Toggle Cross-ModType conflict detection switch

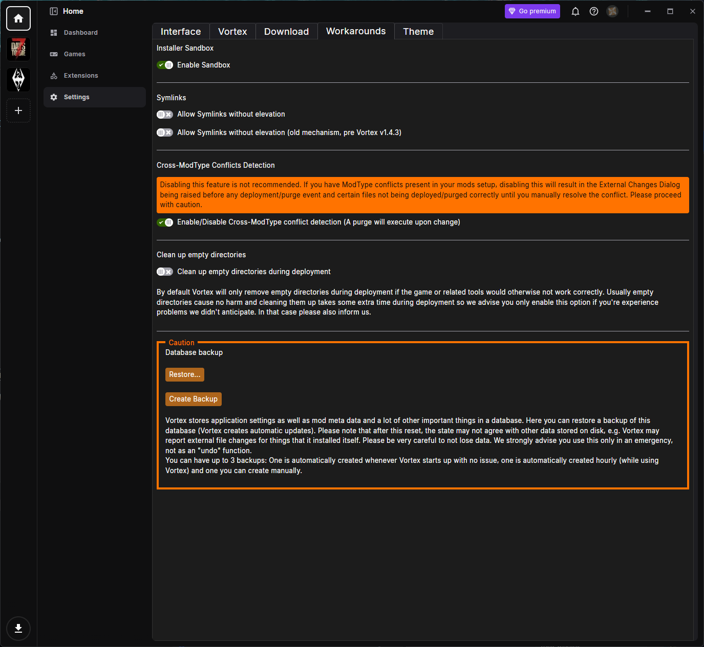coord(165,222)
